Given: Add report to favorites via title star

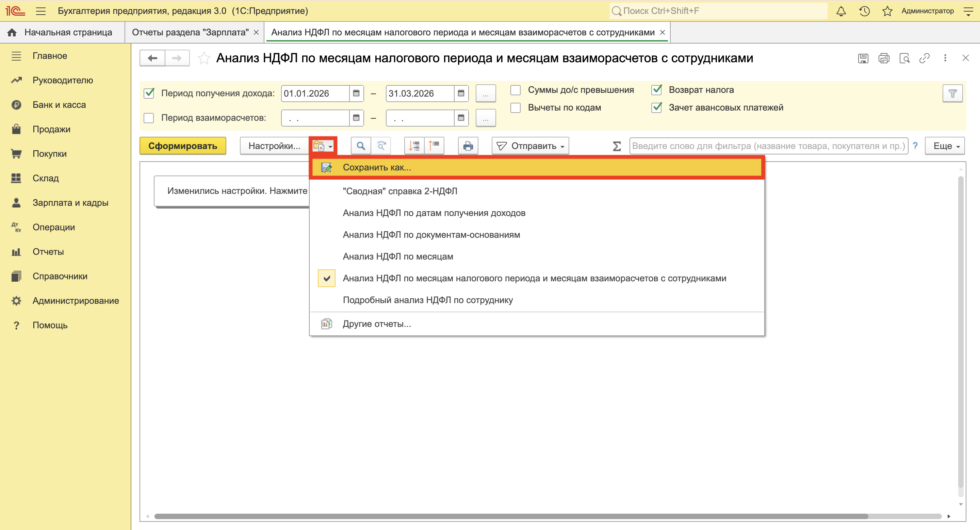Looking at the screenshot, I should [204, 58].
